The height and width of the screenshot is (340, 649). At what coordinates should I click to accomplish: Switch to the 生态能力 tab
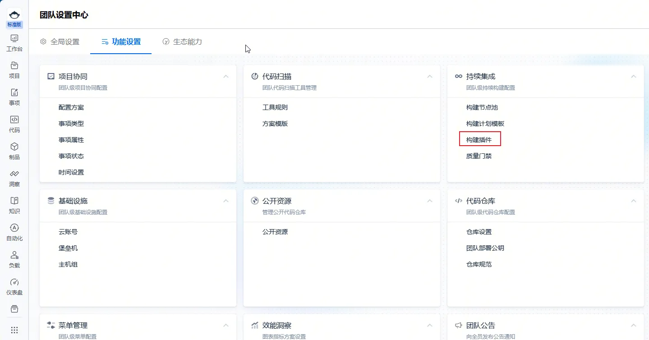pyautogui.click(x=182, y=42)
